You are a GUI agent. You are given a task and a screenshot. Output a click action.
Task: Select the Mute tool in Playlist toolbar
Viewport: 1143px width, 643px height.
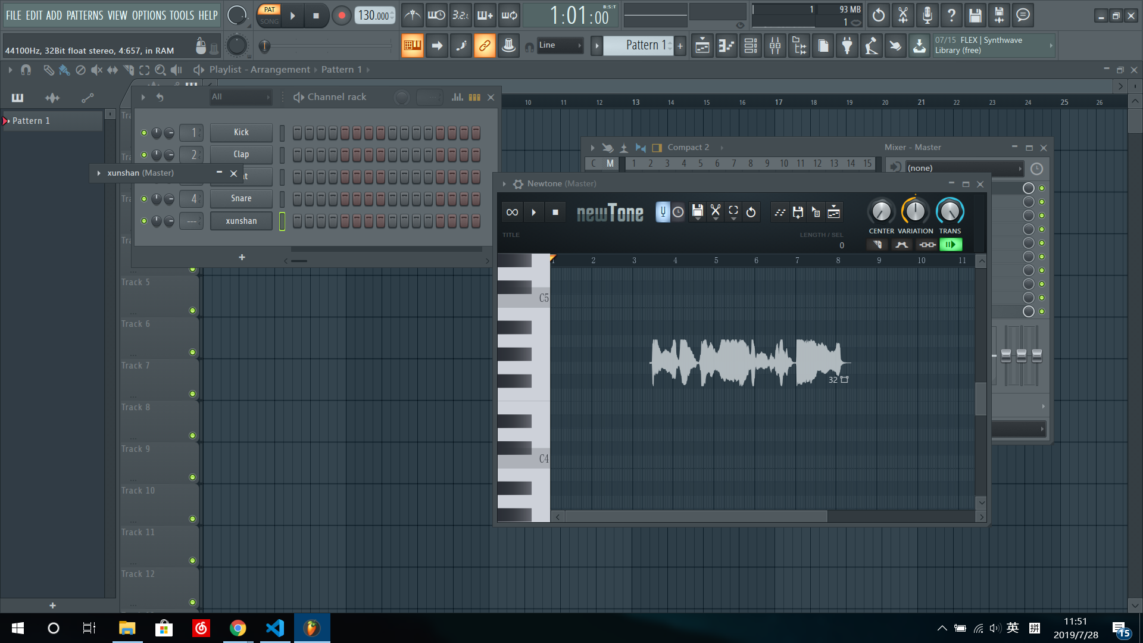96,70
